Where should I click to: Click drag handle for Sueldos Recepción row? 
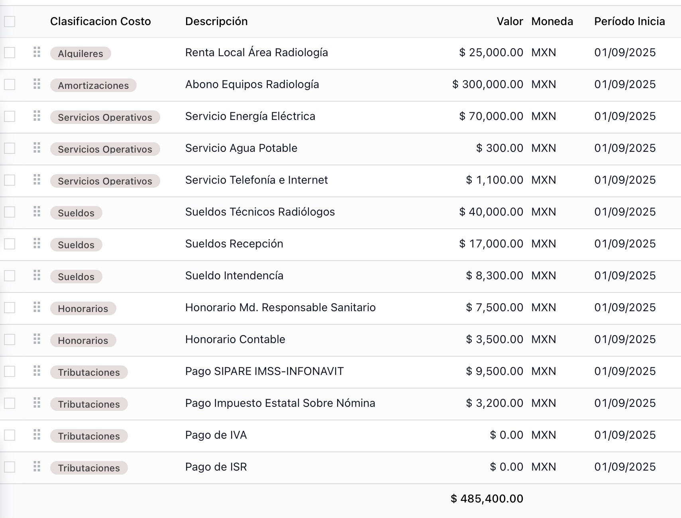pos(37,243)
